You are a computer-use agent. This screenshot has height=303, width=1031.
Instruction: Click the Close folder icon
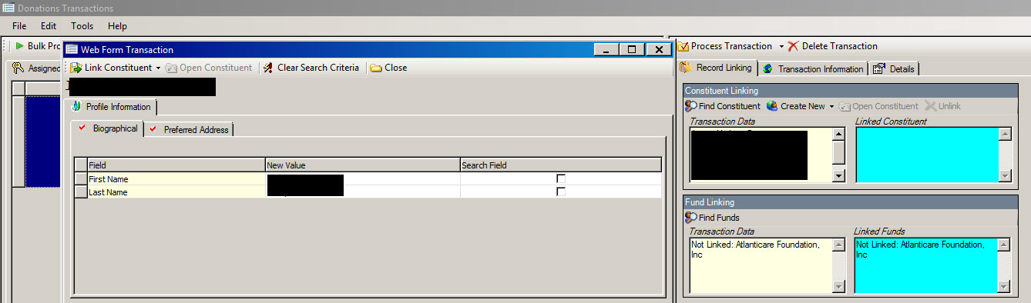(376, 68)
